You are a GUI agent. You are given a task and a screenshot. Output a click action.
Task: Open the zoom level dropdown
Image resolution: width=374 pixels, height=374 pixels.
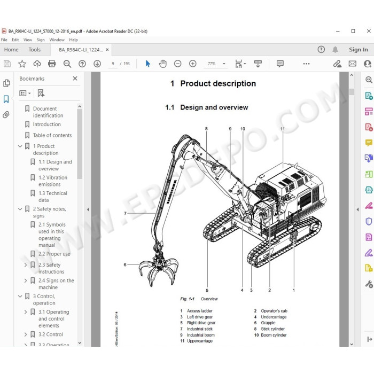(224, 64)
